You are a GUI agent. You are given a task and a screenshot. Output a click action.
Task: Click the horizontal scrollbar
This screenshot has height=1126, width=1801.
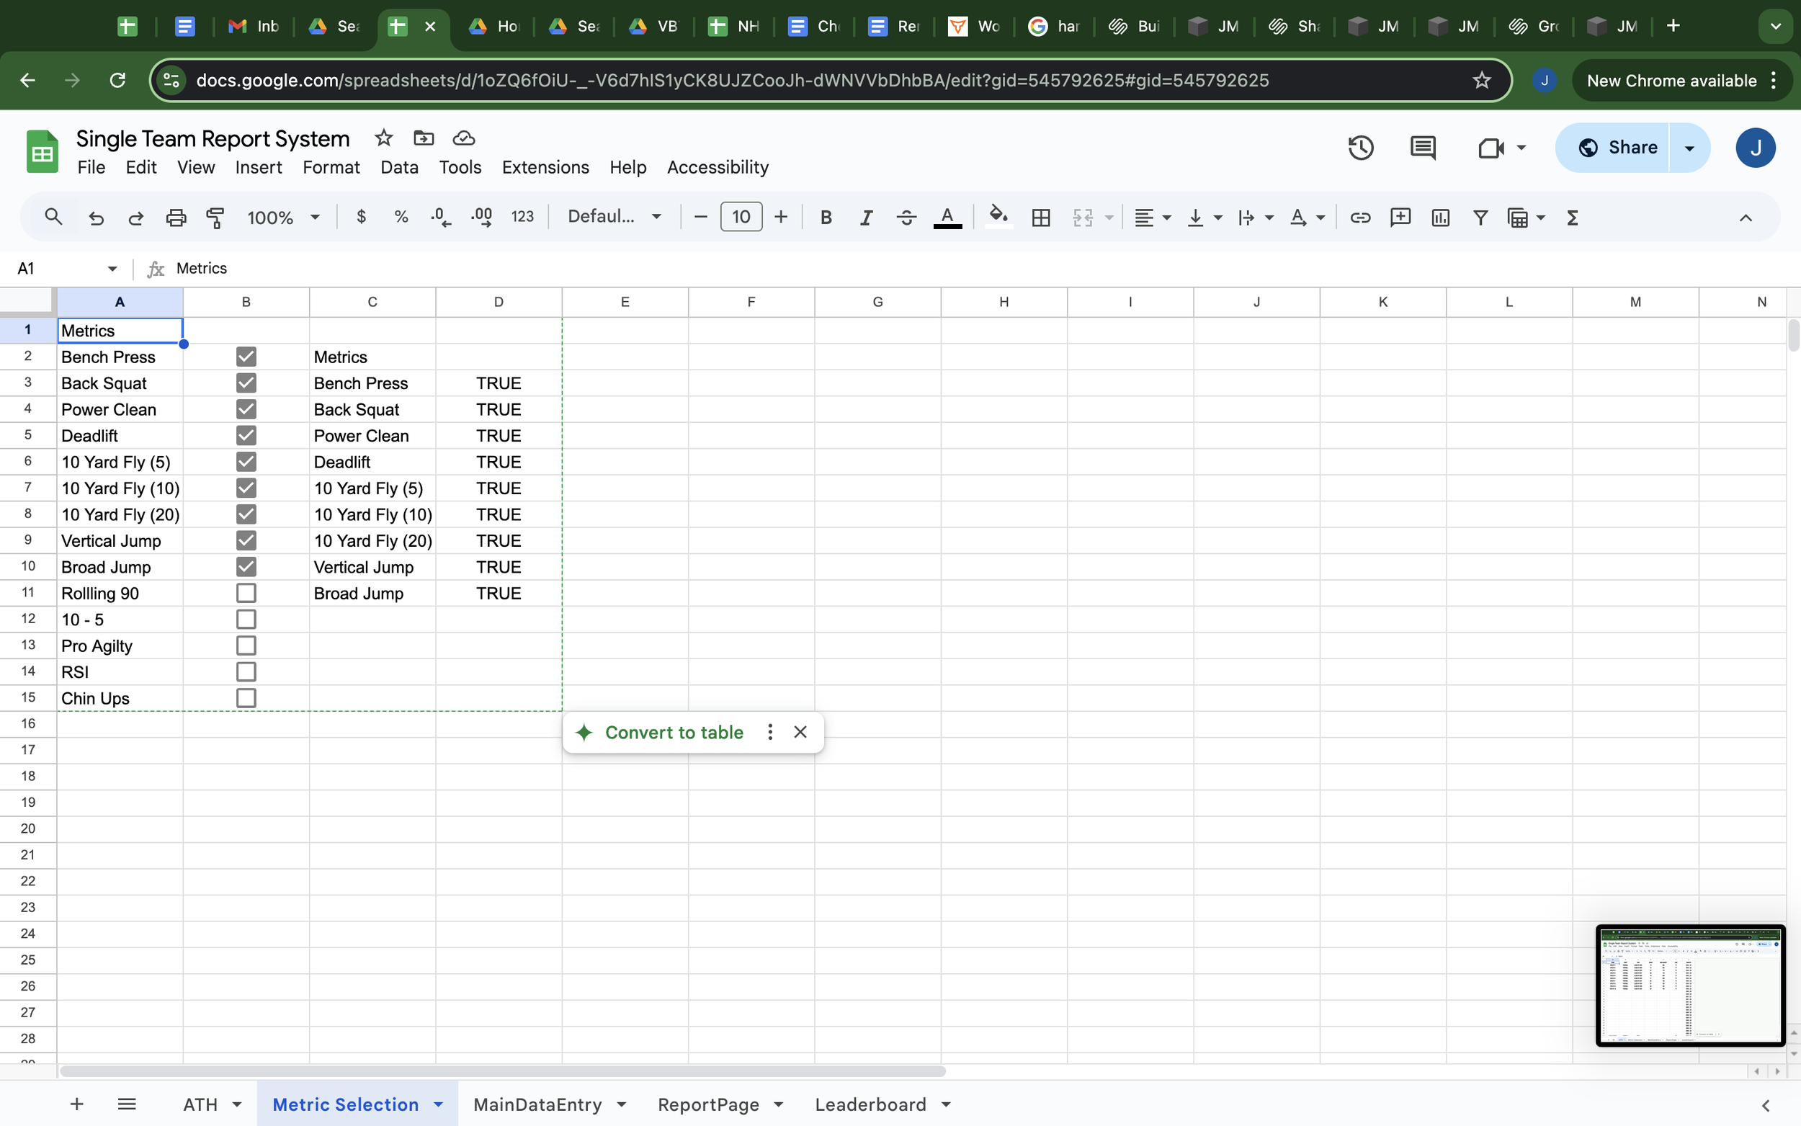503,1071
